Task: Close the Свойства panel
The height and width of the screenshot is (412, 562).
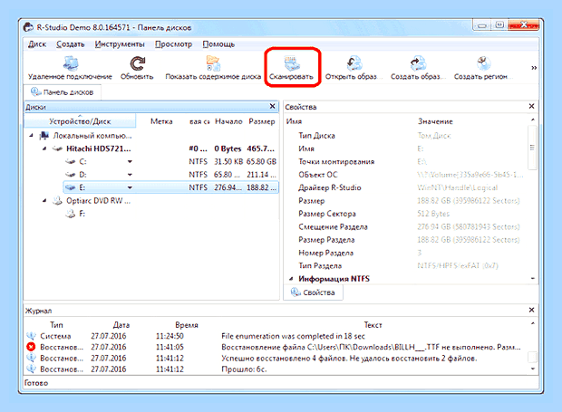Action: tap(531, 106)
